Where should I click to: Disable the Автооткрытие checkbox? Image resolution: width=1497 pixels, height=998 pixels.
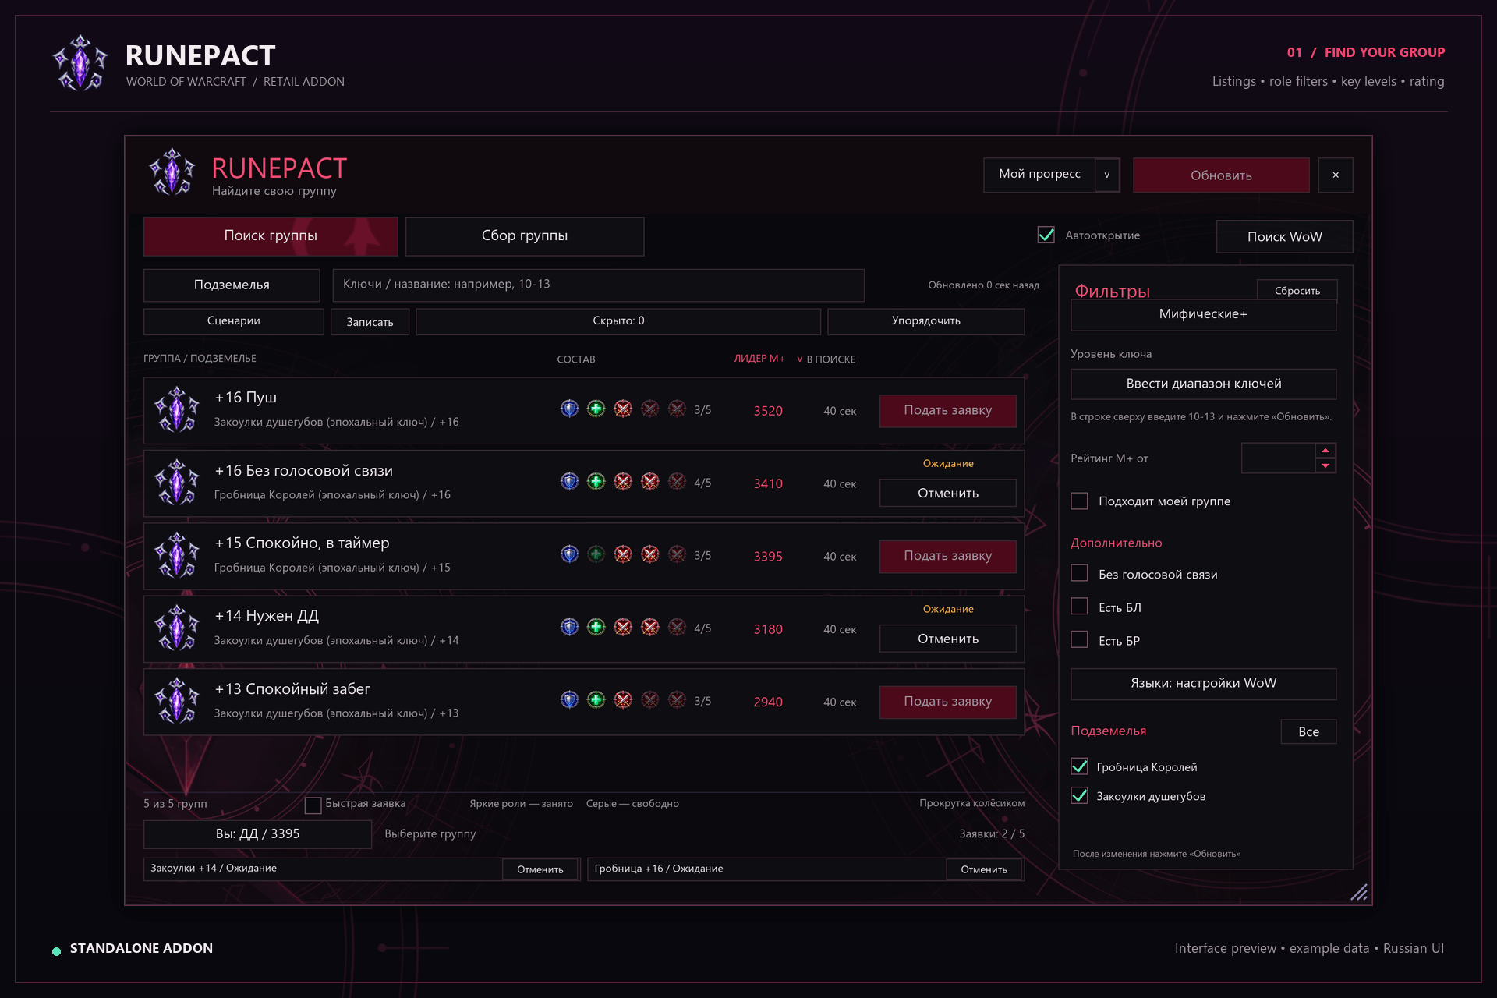click(1046, 235)
